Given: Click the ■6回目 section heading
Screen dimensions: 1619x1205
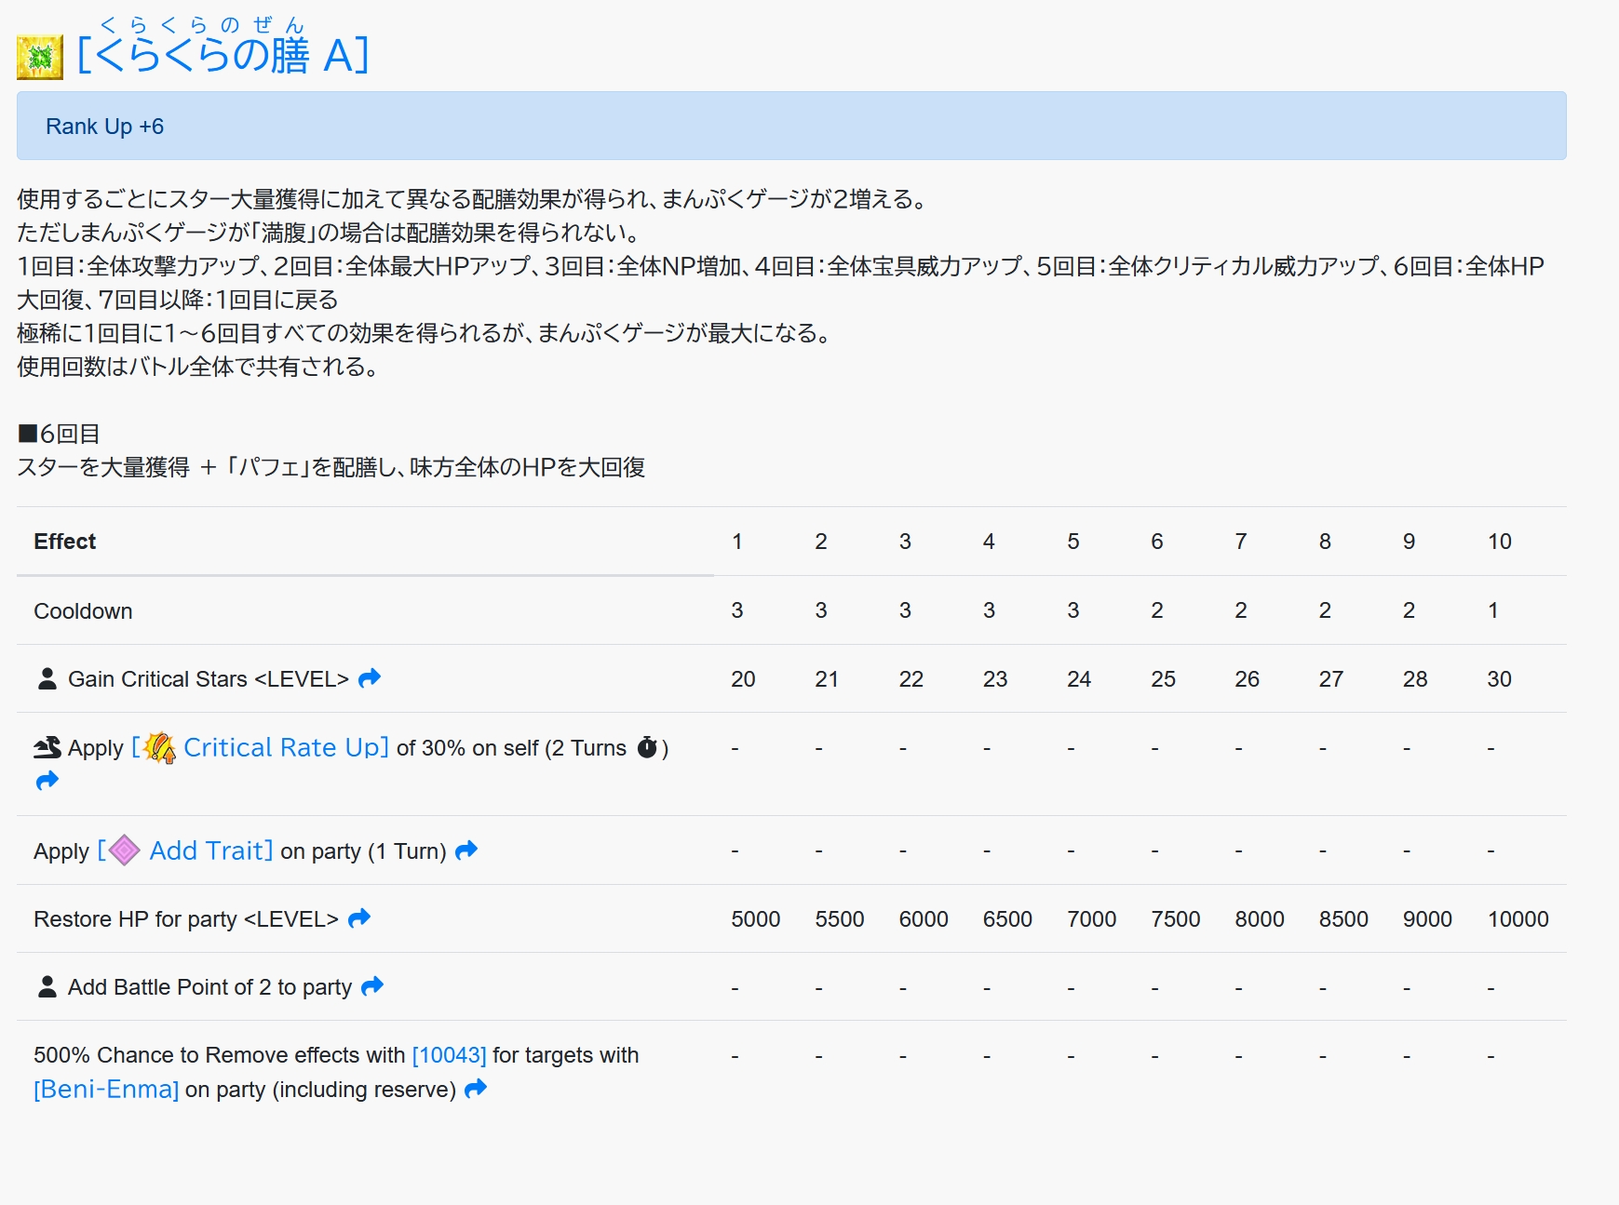Looking at the screenshot, I should pyautogui.click(x=59, y=434).
